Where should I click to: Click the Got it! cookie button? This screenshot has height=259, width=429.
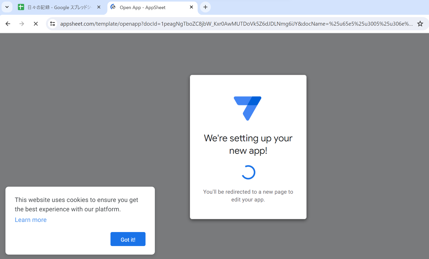pyautogui.click(x=128, y=239)
